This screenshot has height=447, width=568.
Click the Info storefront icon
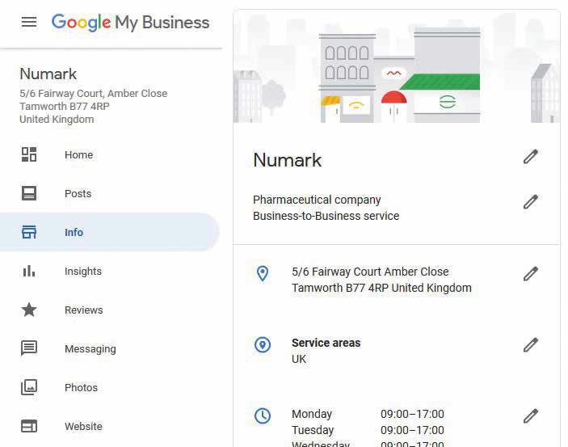pyautogui.click(x=29, y=232)
